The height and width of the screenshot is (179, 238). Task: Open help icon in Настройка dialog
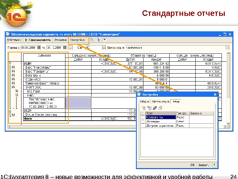point(214,165)
